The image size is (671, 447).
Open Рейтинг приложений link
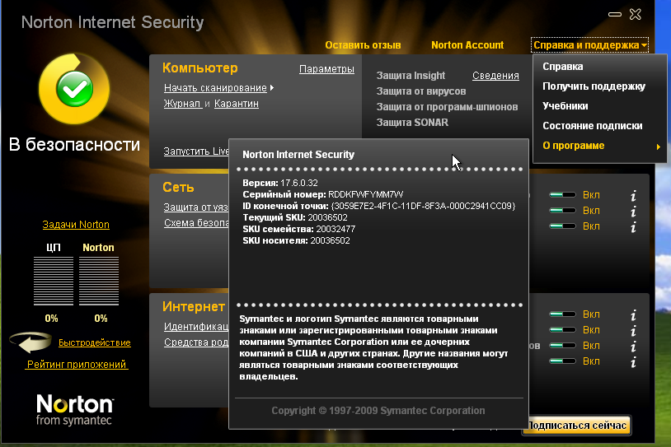(77, 364)
